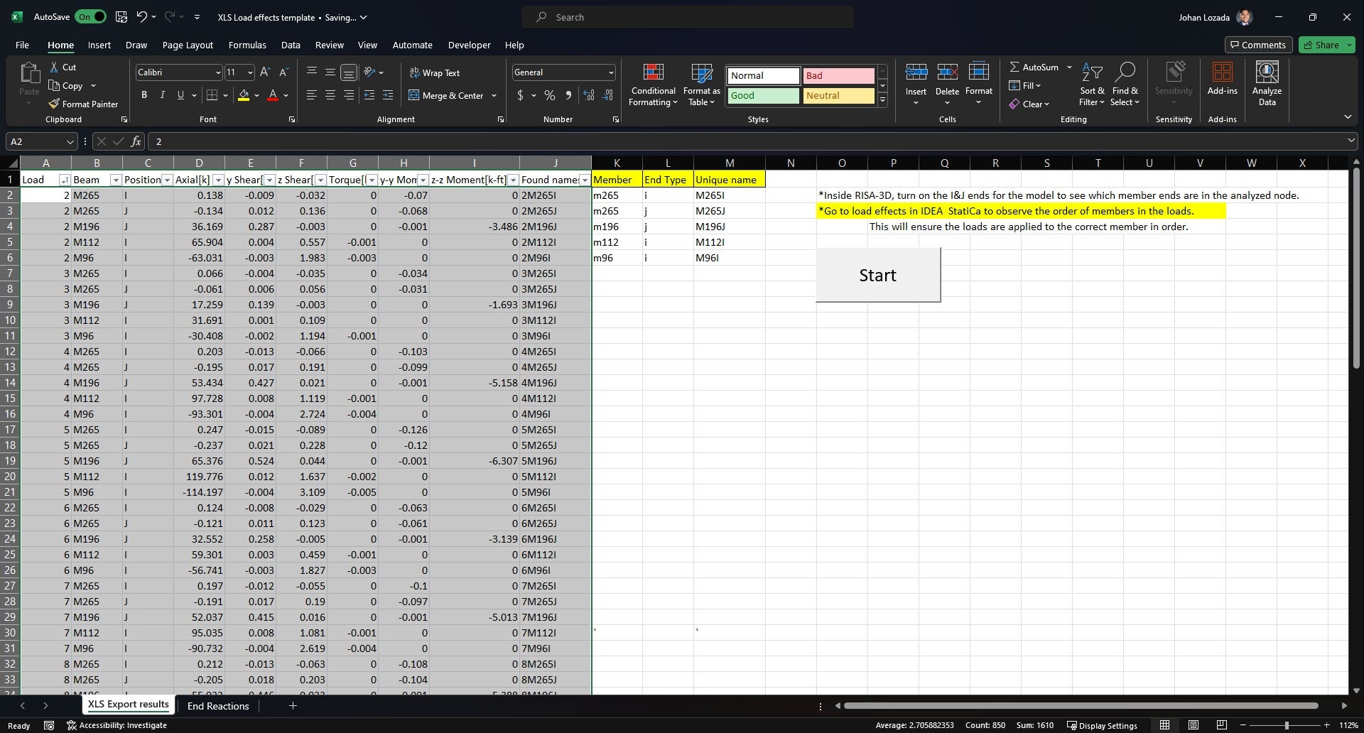Switch to the End Reactions sheet tab
1364x733 pixels.
coord(217,705)
